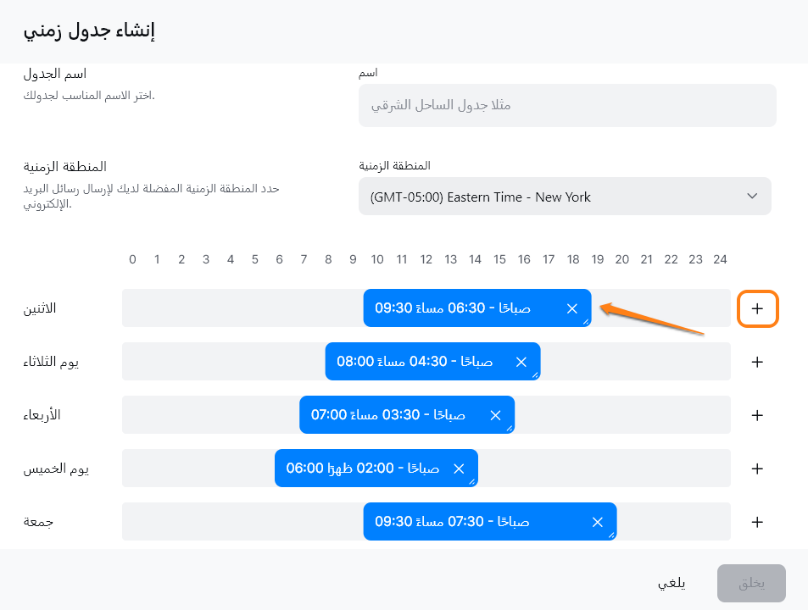Add a time slot for يوم الخميس
This screenshot has height=610, width=808.
pyautogui.click(x=758, y=469)
